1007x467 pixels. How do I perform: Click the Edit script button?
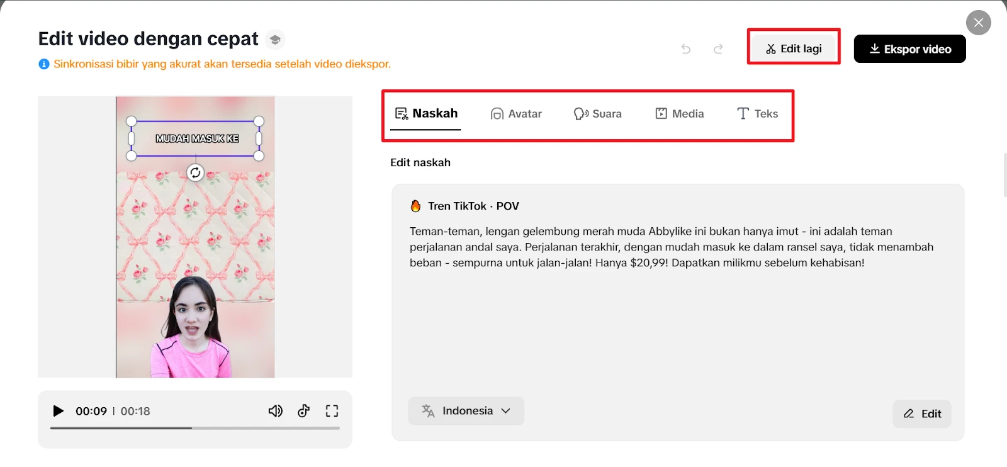(x=922, y=414)
